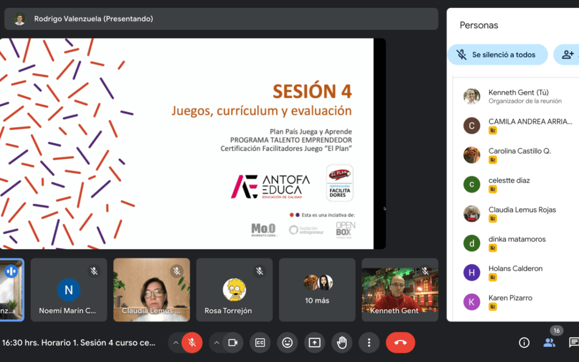
Task: Open more options three-dot menu
Action: tap(369, 343)
